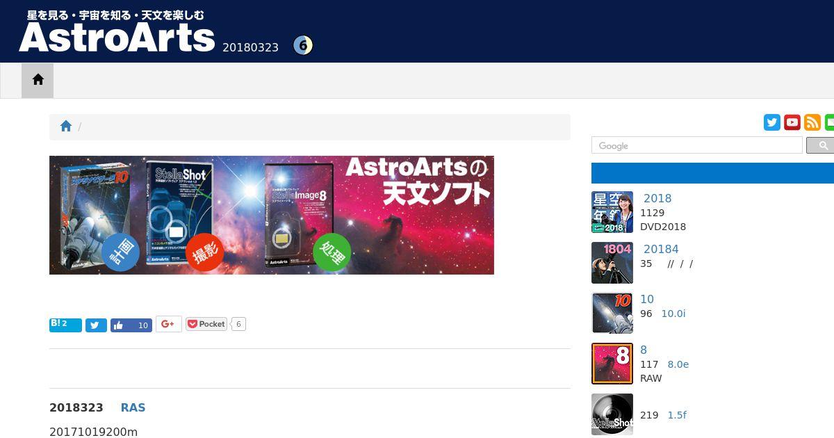Viewport: 834px width, 438px height.
Task: Click the date text 20180323 in header
Action: (250, 47)
